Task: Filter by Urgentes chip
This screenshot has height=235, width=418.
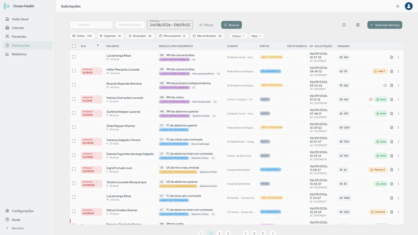Action: coord(111,36)
